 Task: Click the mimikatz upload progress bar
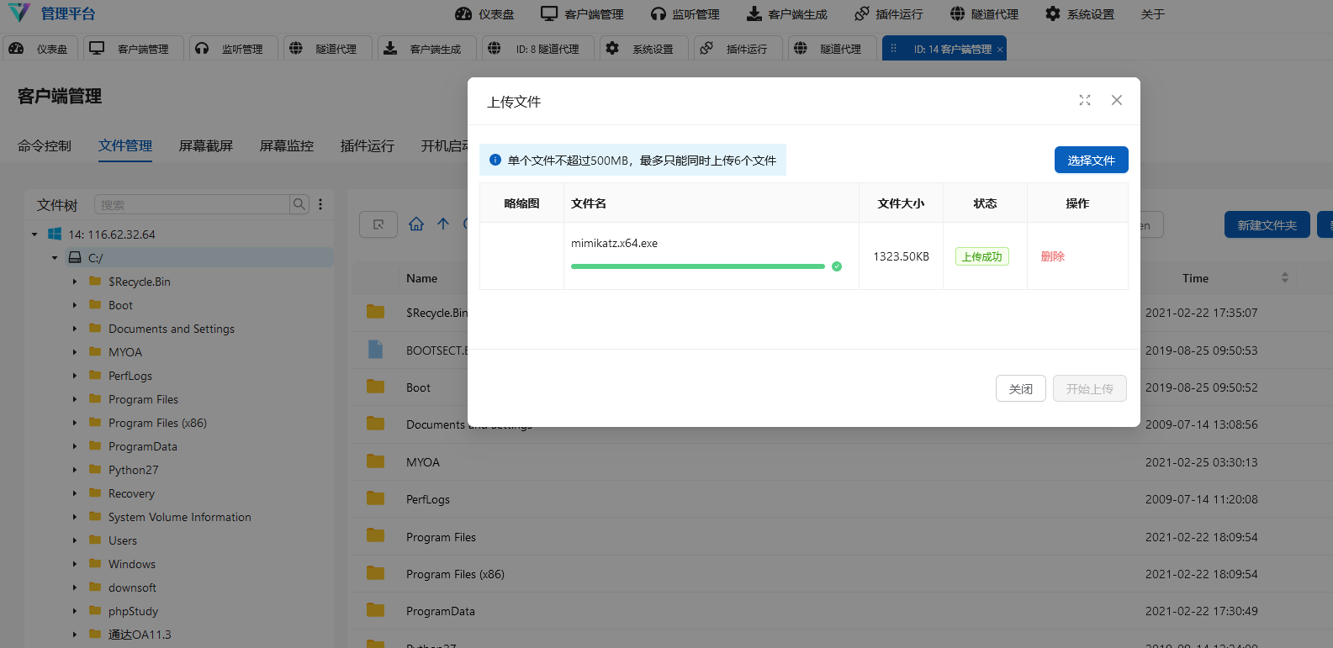click(697, 266)
